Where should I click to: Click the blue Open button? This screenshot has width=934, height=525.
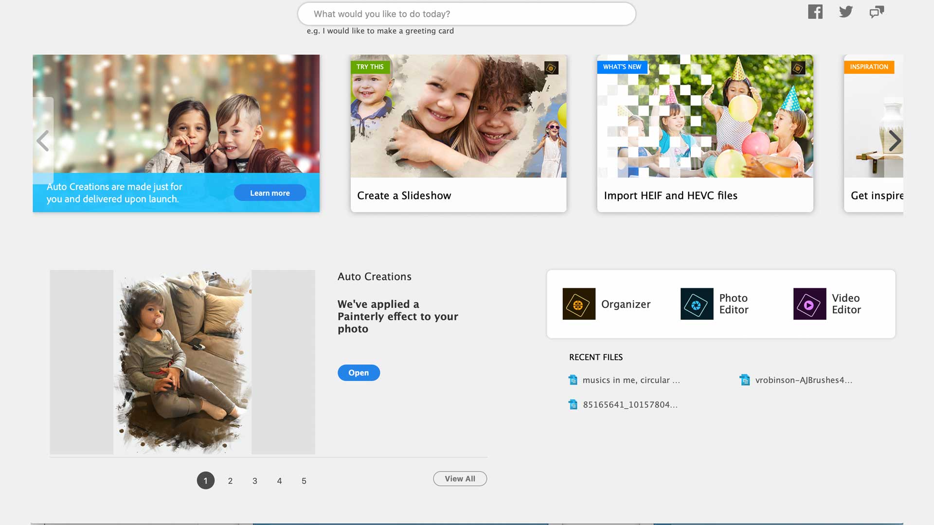pos(359,373)
